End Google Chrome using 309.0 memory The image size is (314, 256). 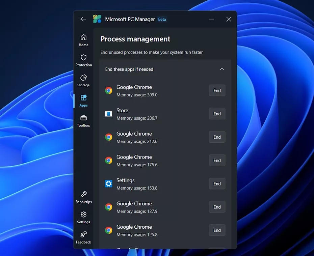point(217,90)
